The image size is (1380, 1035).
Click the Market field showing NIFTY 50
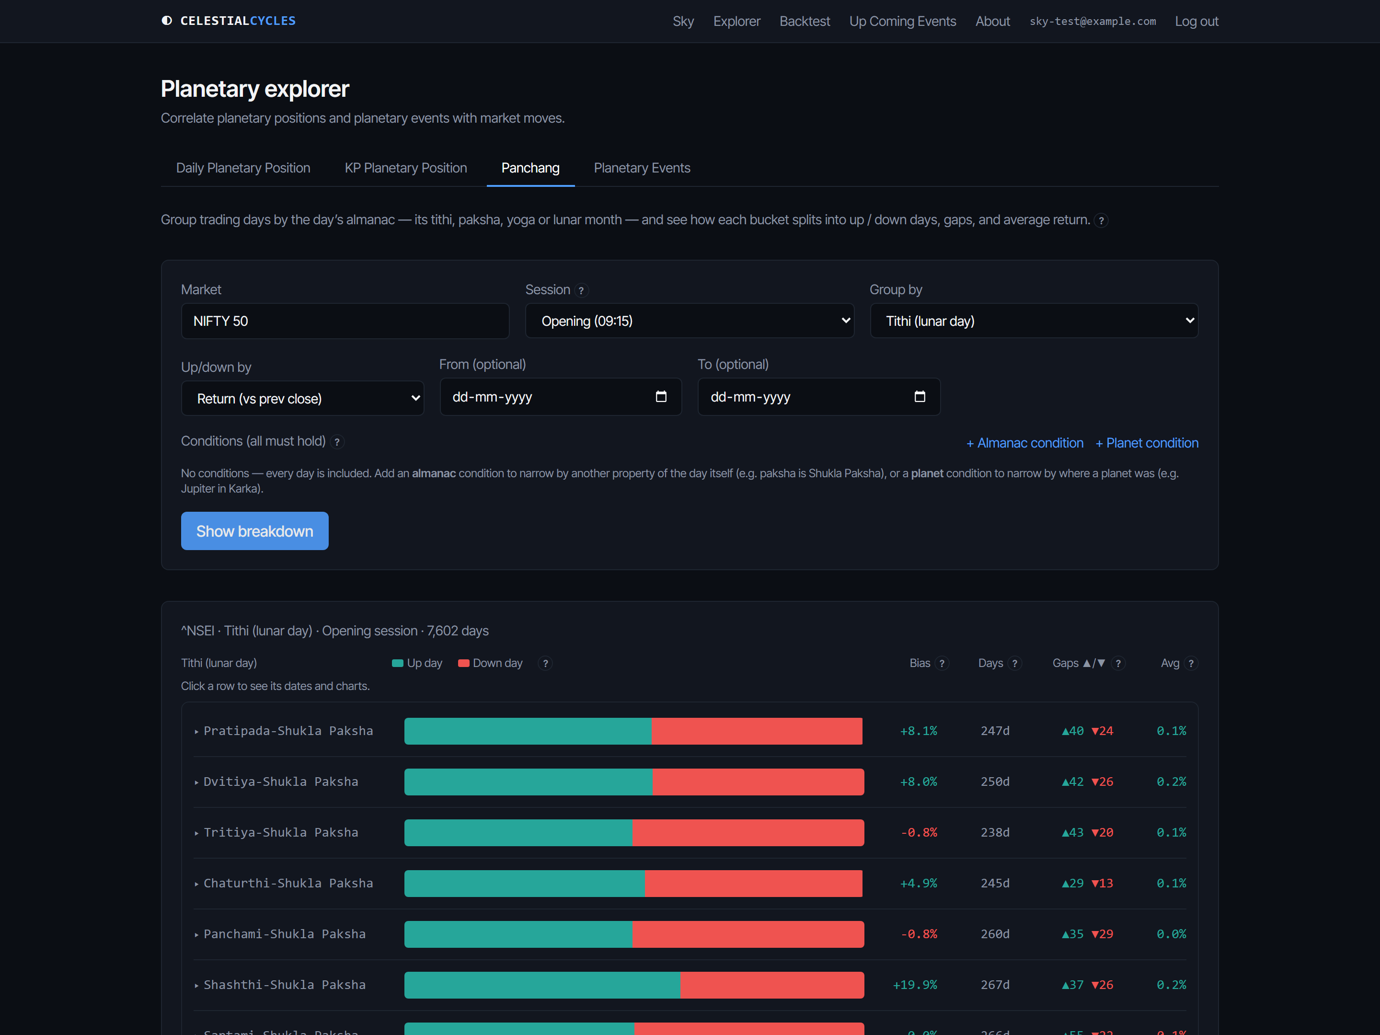click(345, 321)
